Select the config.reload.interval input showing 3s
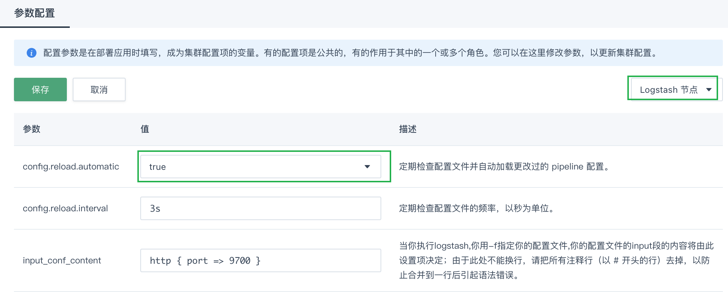Image resolution: width=728 pixels, height=292 pixels. pyautogui.click(x=260, y=208)
